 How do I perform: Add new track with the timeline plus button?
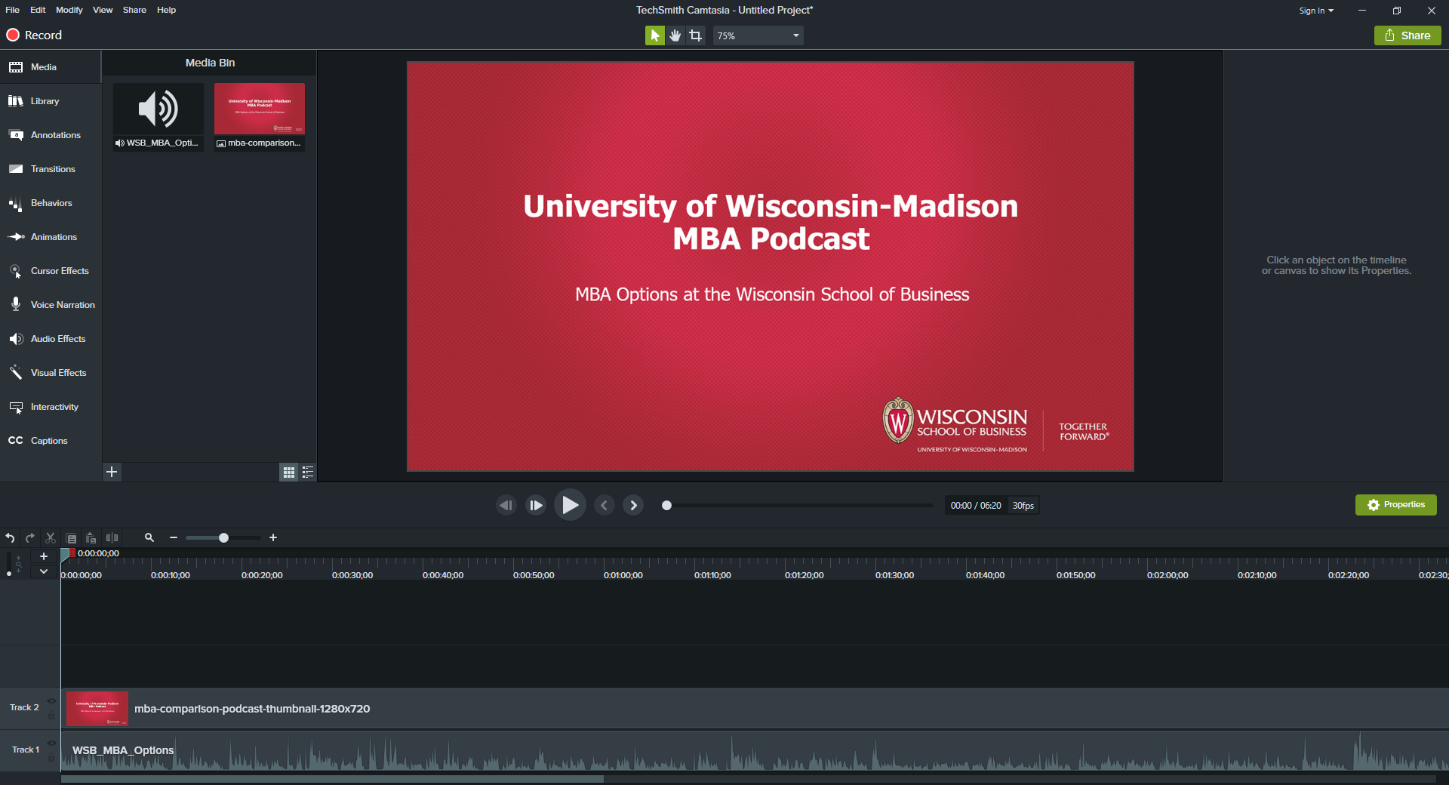pyautogui.click(x=44, y=556)
